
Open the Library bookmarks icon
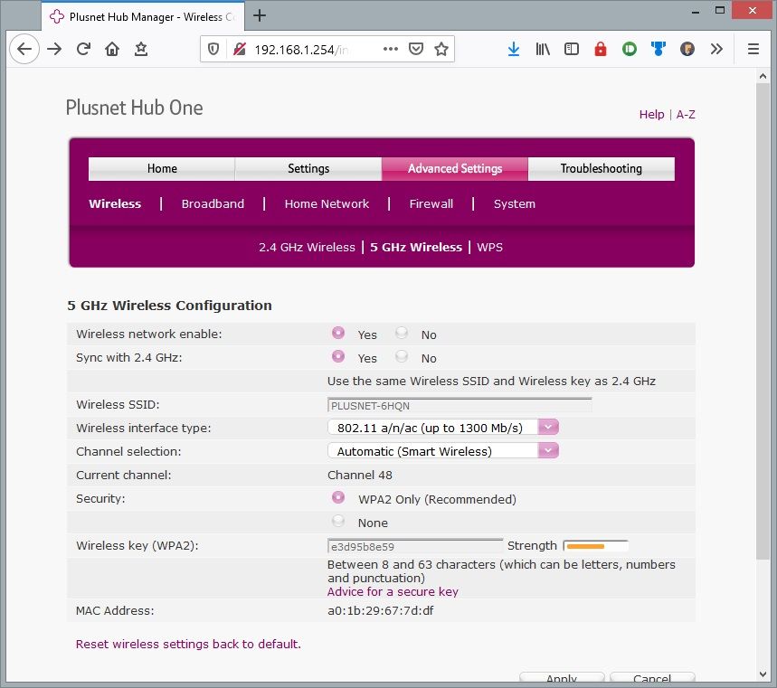pos(543,49)
